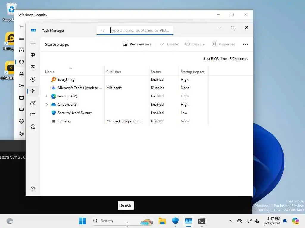Click Properties button in toolbar
Image resolution: width=305 pixels, height=228 pixels.
click(223, 44)
